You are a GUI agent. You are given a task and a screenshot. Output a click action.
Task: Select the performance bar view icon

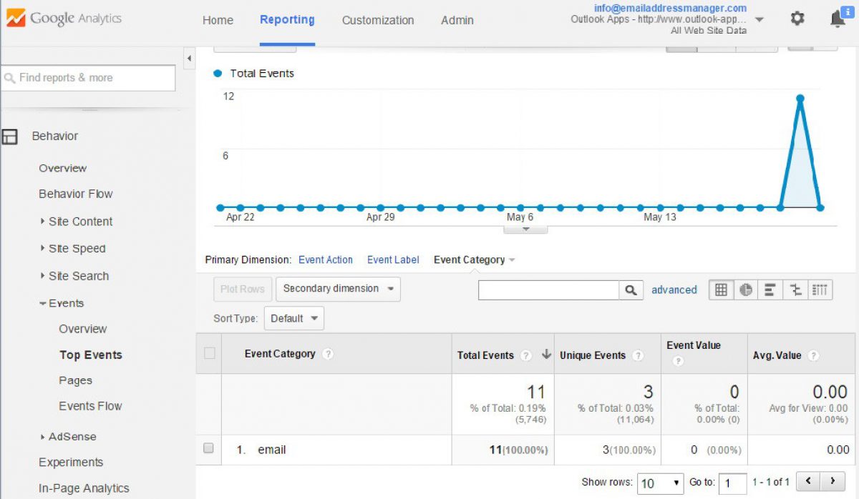pyautogui.click(x=770, y=290)
